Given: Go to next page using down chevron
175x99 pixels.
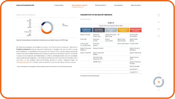Looking at the screenshot, I should (159, 90).
